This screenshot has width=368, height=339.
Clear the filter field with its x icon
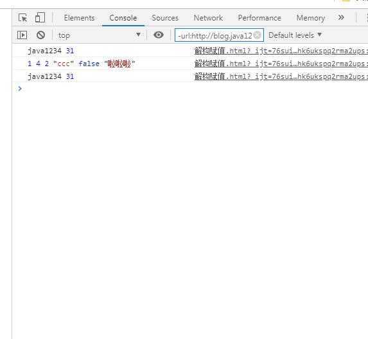click(x=258, y=35)
